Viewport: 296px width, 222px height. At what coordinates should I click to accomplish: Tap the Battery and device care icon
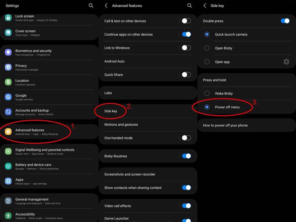click(x=8, y=166)
